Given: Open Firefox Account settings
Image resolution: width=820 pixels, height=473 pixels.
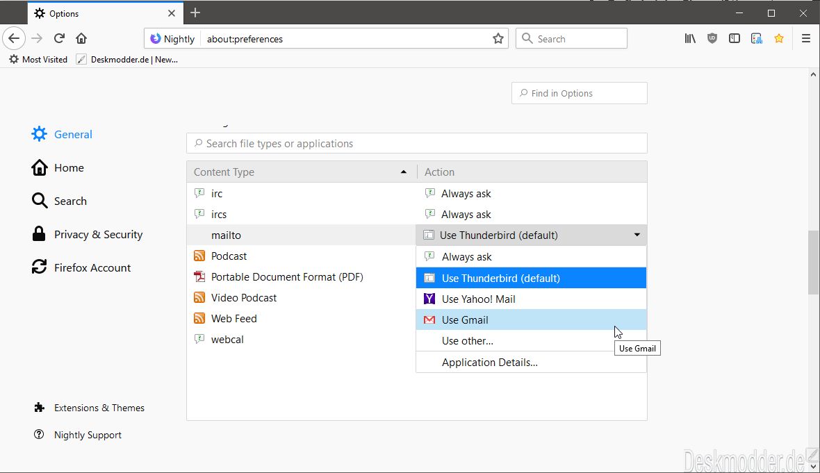Looking at the screenshot, I should tap(81, 267).
